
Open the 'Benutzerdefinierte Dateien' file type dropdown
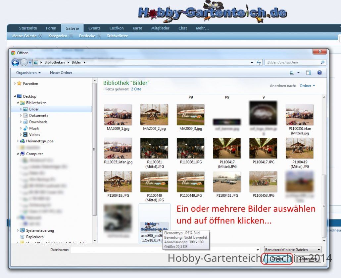click(293, 250)
